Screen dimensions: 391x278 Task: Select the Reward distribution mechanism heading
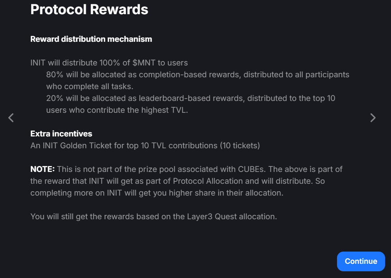click(91, 39)
